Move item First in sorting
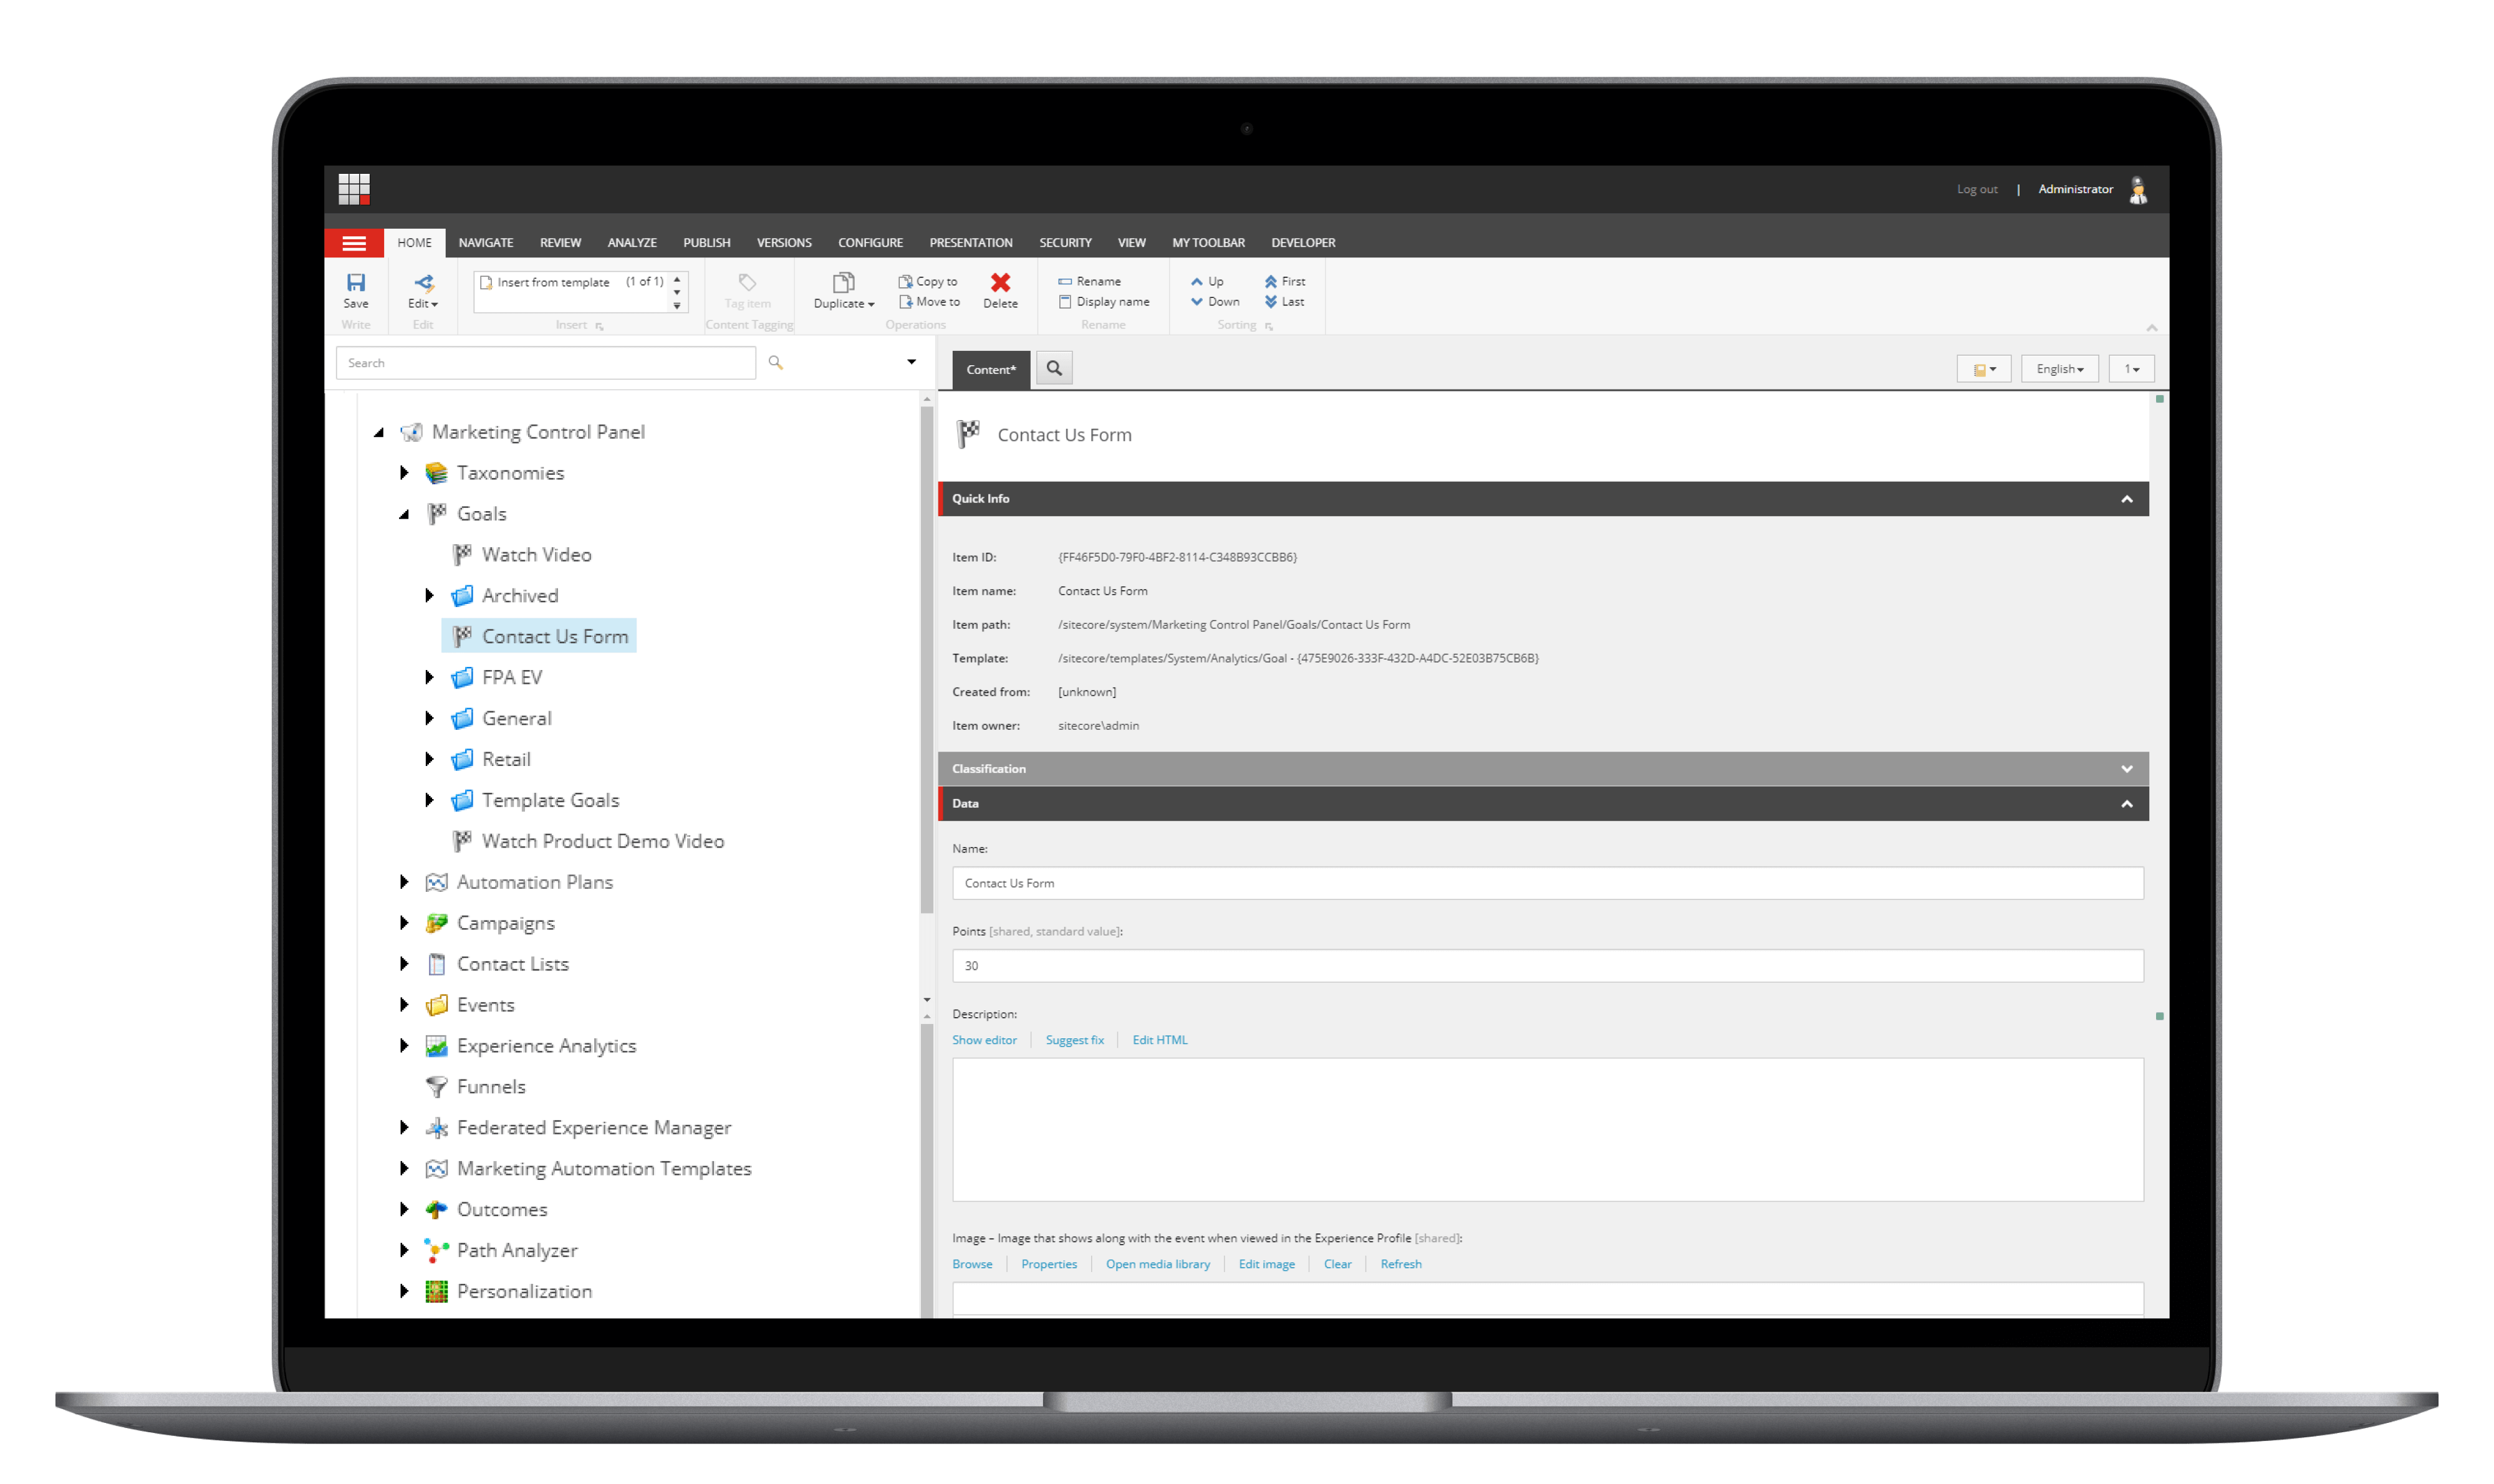 (x=1284, y=282)
